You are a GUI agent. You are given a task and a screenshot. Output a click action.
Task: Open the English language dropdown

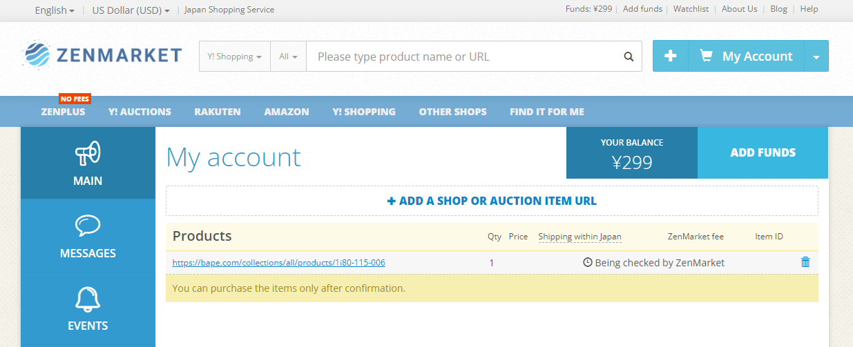55,10
